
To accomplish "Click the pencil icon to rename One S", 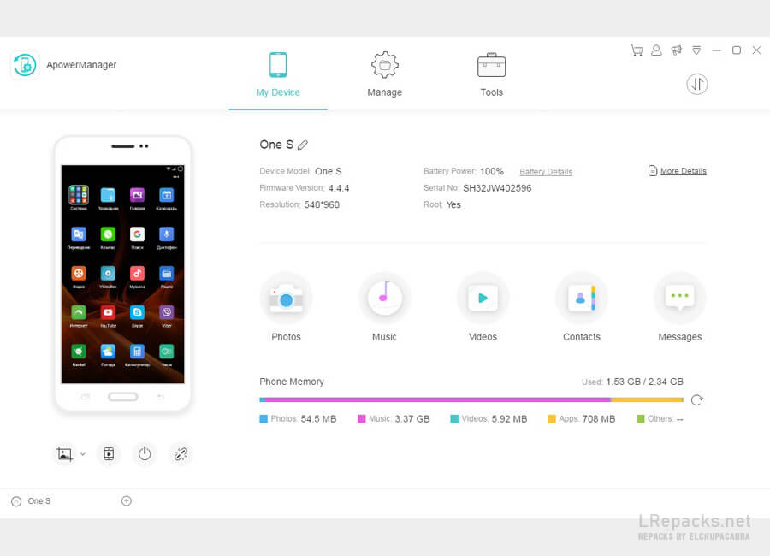I will click(x=303, y=145).
